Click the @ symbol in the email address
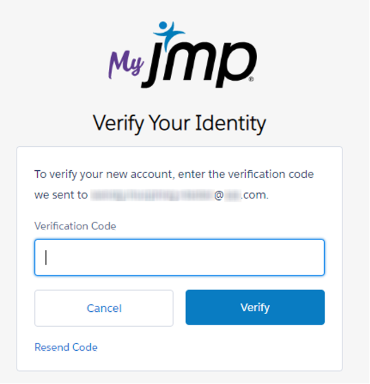 [x=221, y=195]
